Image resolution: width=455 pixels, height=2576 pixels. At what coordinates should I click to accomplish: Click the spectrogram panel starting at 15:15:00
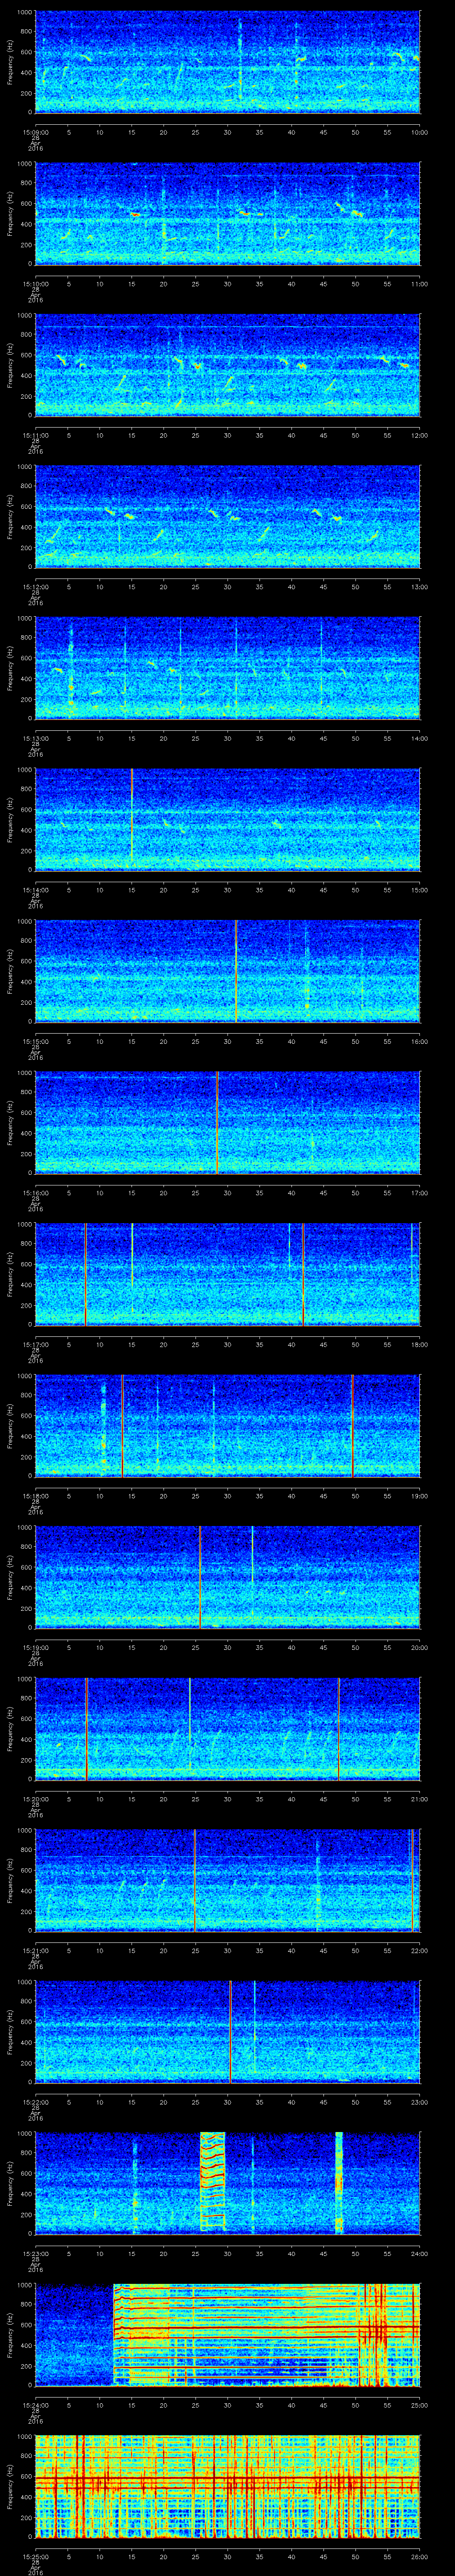[227, 972]
